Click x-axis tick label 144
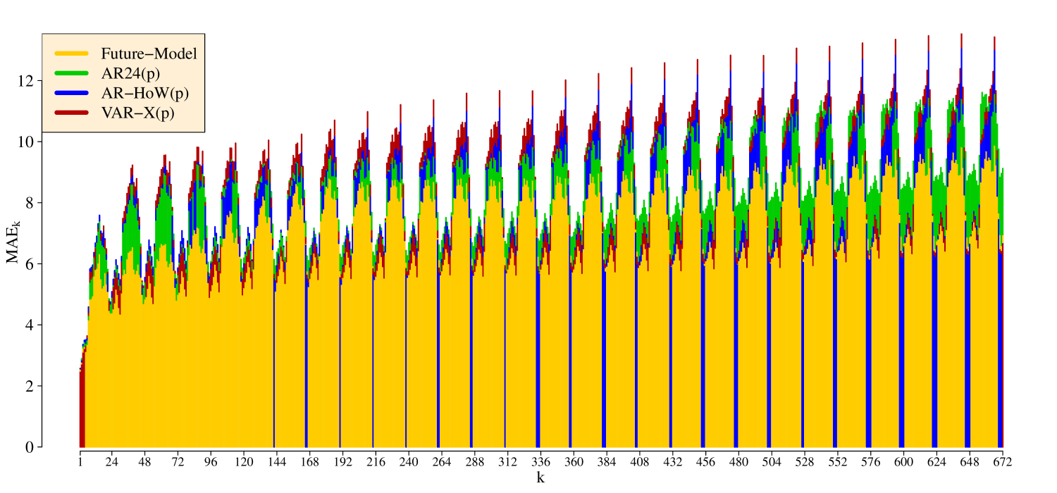 (x=276, y=462)
